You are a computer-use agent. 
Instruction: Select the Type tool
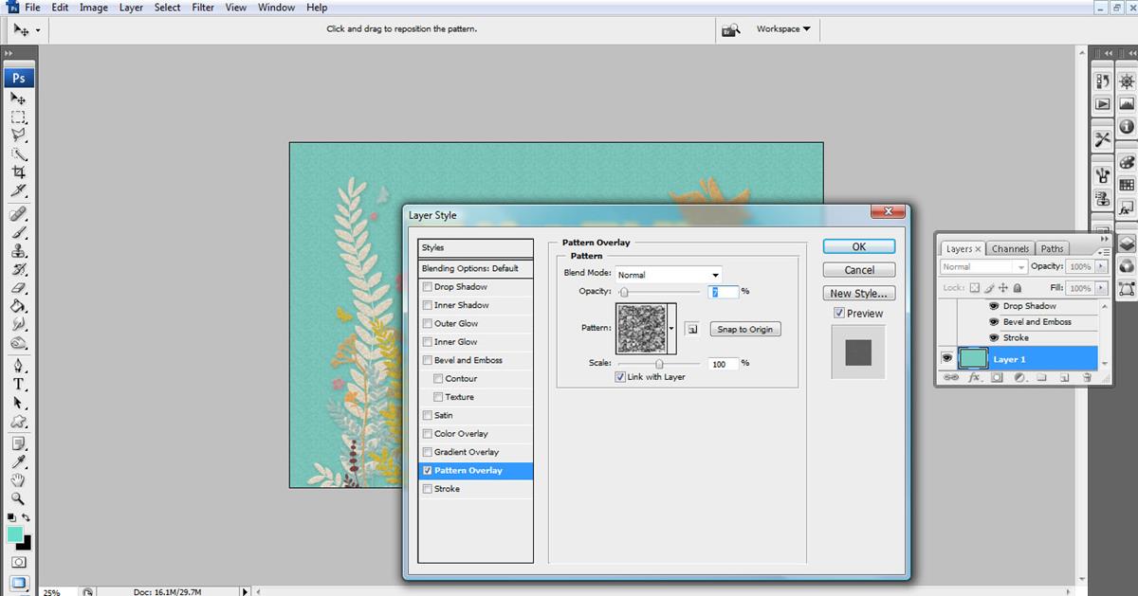[18, 384]
